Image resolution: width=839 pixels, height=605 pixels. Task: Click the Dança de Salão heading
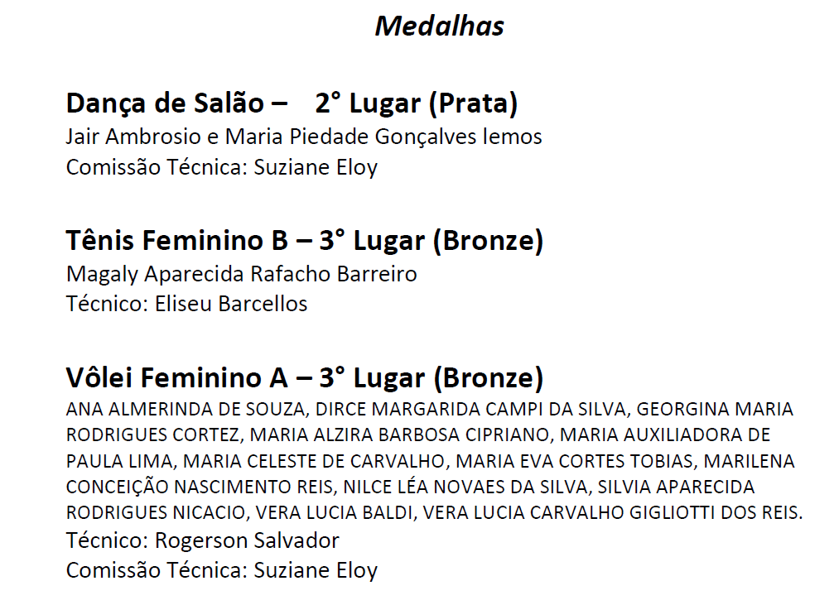pos(166,103)
